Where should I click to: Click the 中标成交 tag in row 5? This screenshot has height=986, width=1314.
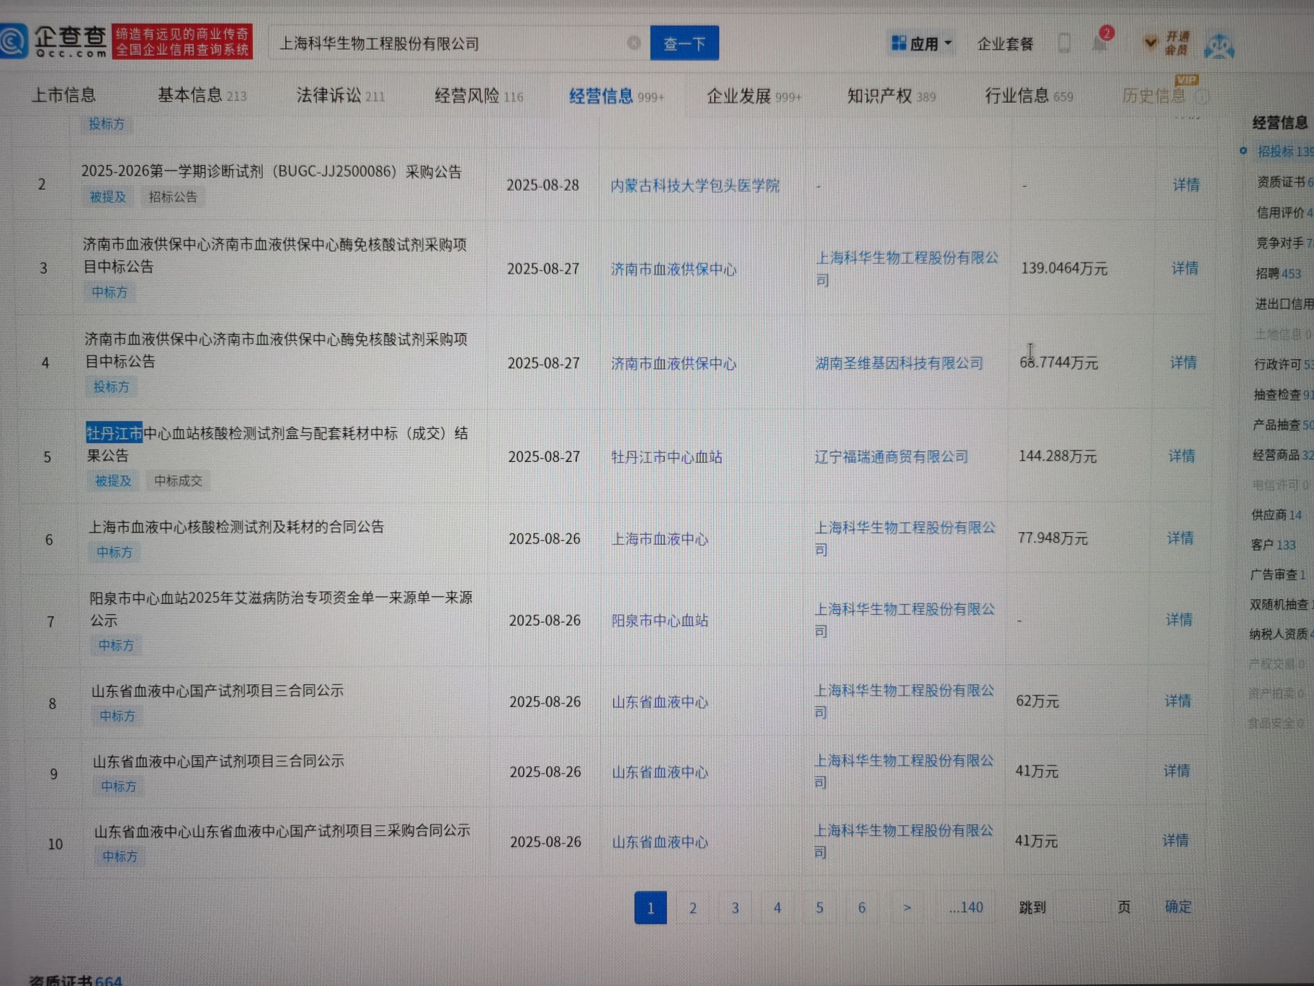[x=178, y=481]
